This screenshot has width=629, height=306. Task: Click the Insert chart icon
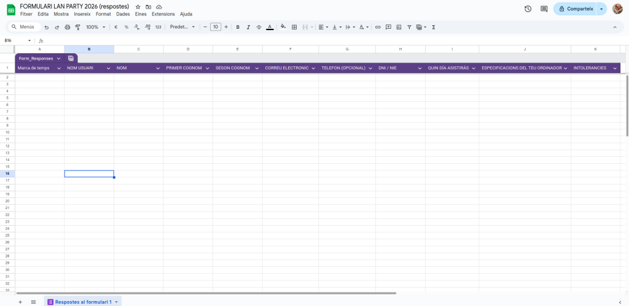pyautogui.click(x=399, y=27)
